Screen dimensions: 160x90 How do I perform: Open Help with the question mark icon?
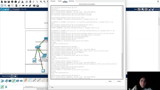click(x=158, y=2)
